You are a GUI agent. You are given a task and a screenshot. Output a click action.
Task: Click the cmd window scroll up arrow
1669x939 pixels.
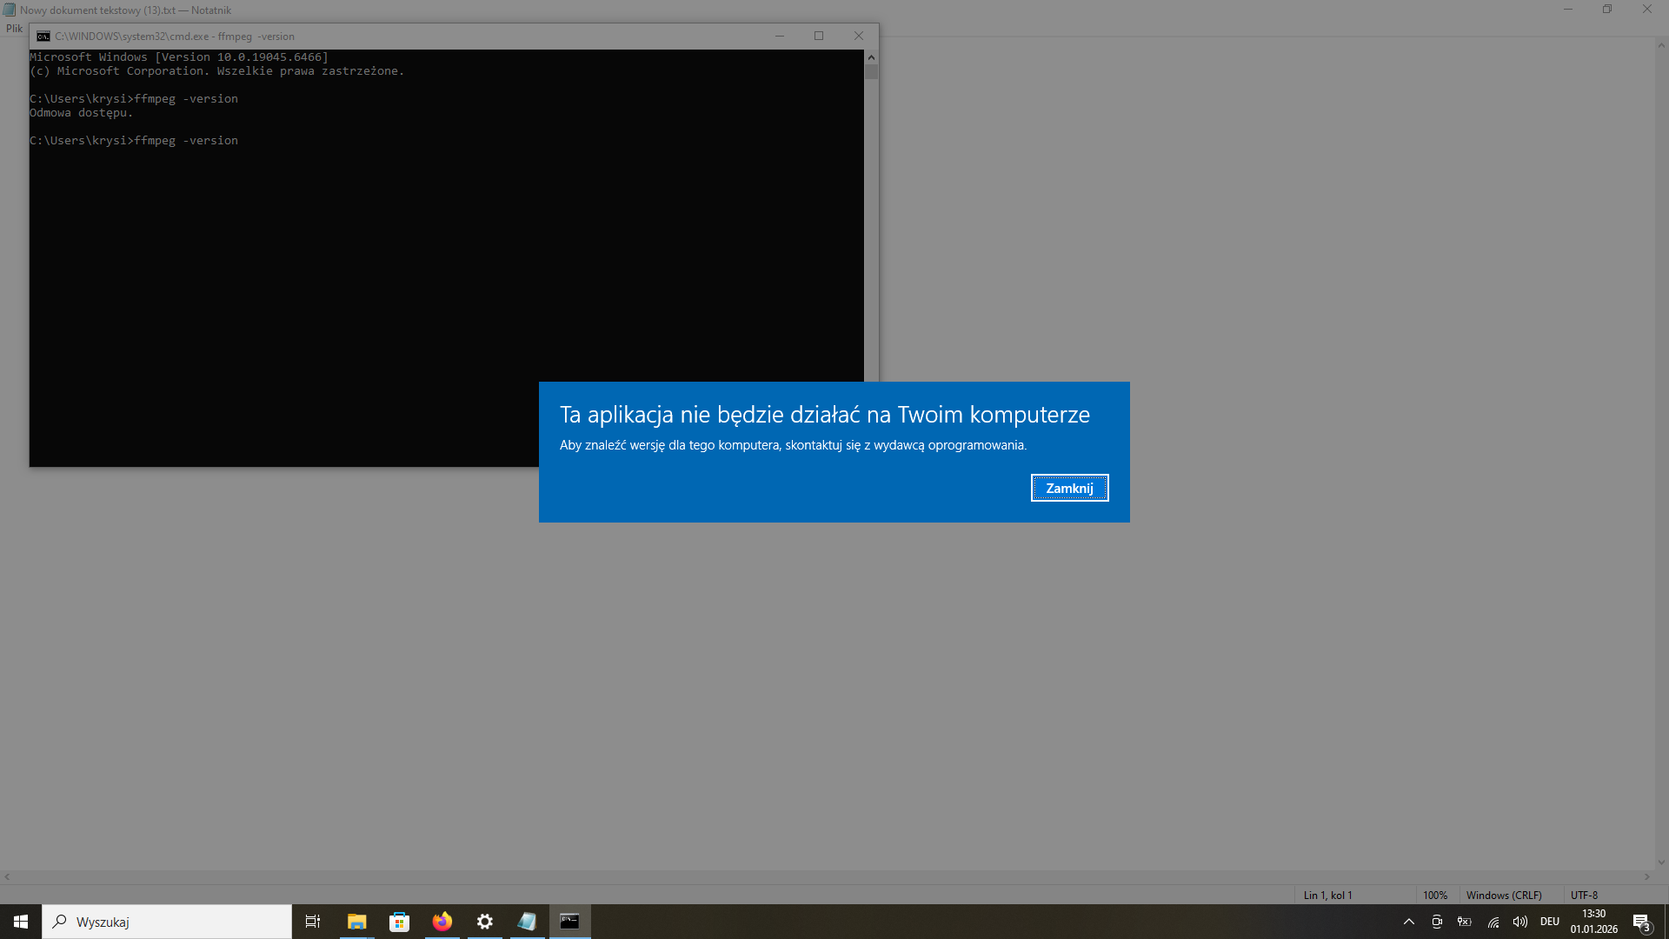[x=871, y=57]
